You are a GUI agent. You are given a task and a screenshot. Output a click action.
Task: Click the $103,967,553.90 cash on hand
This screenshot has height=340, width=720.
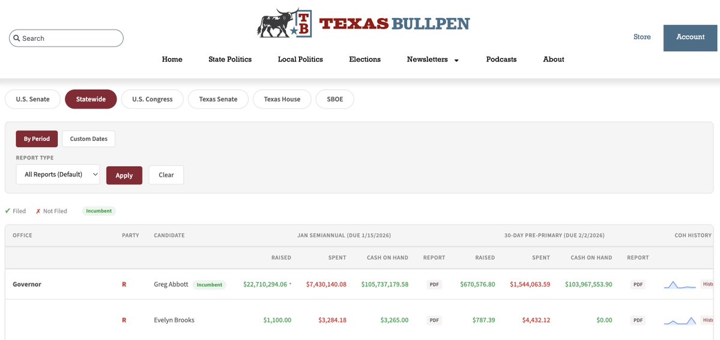[588, 284]
